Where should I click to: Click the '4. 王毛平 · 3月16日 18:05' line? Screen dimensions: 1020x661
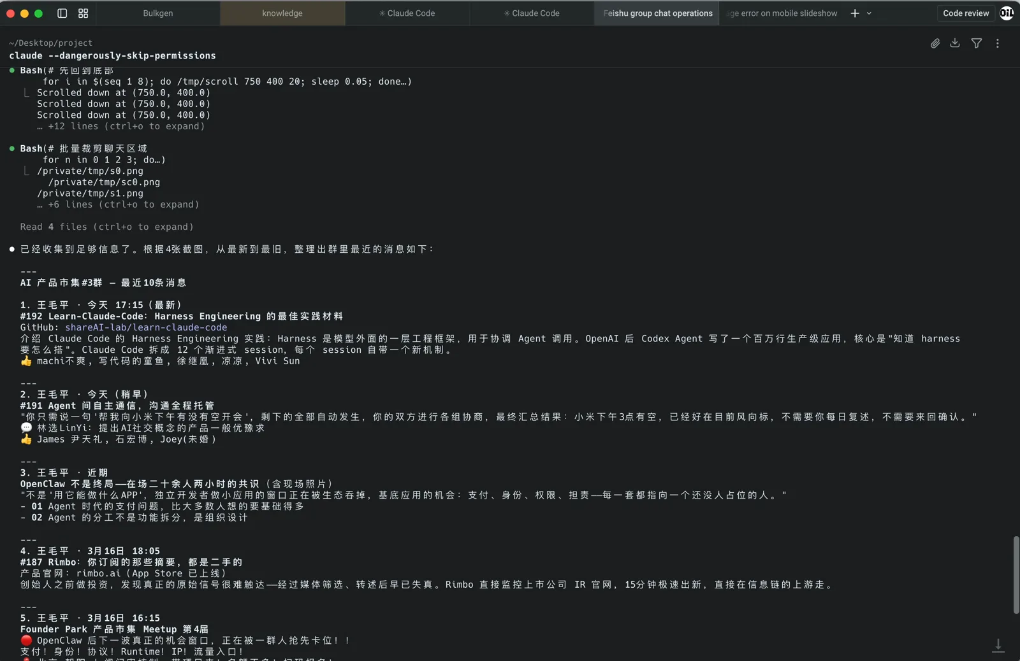90,551
